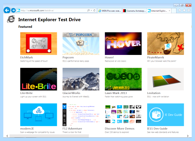Click 'Sketching at the speed of touch' text
The image size is (195, 141).
point(34,61)
